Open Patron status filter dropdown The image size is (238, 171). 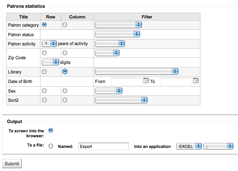click(117, 34)
